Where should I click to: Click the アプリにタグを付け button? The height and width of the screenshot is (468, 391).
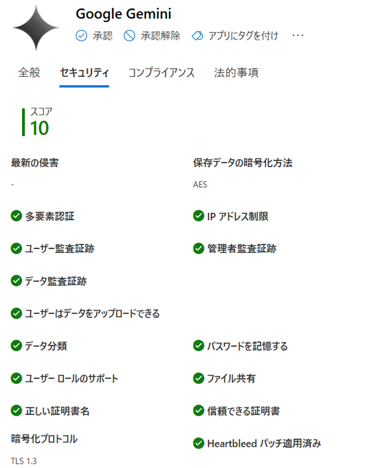[243, 36]
